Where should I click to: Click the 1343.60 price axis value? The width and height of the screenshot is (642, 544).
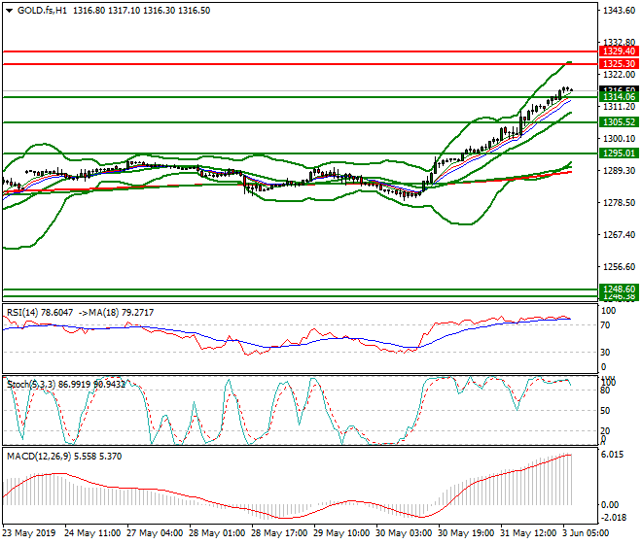[619, 11]
